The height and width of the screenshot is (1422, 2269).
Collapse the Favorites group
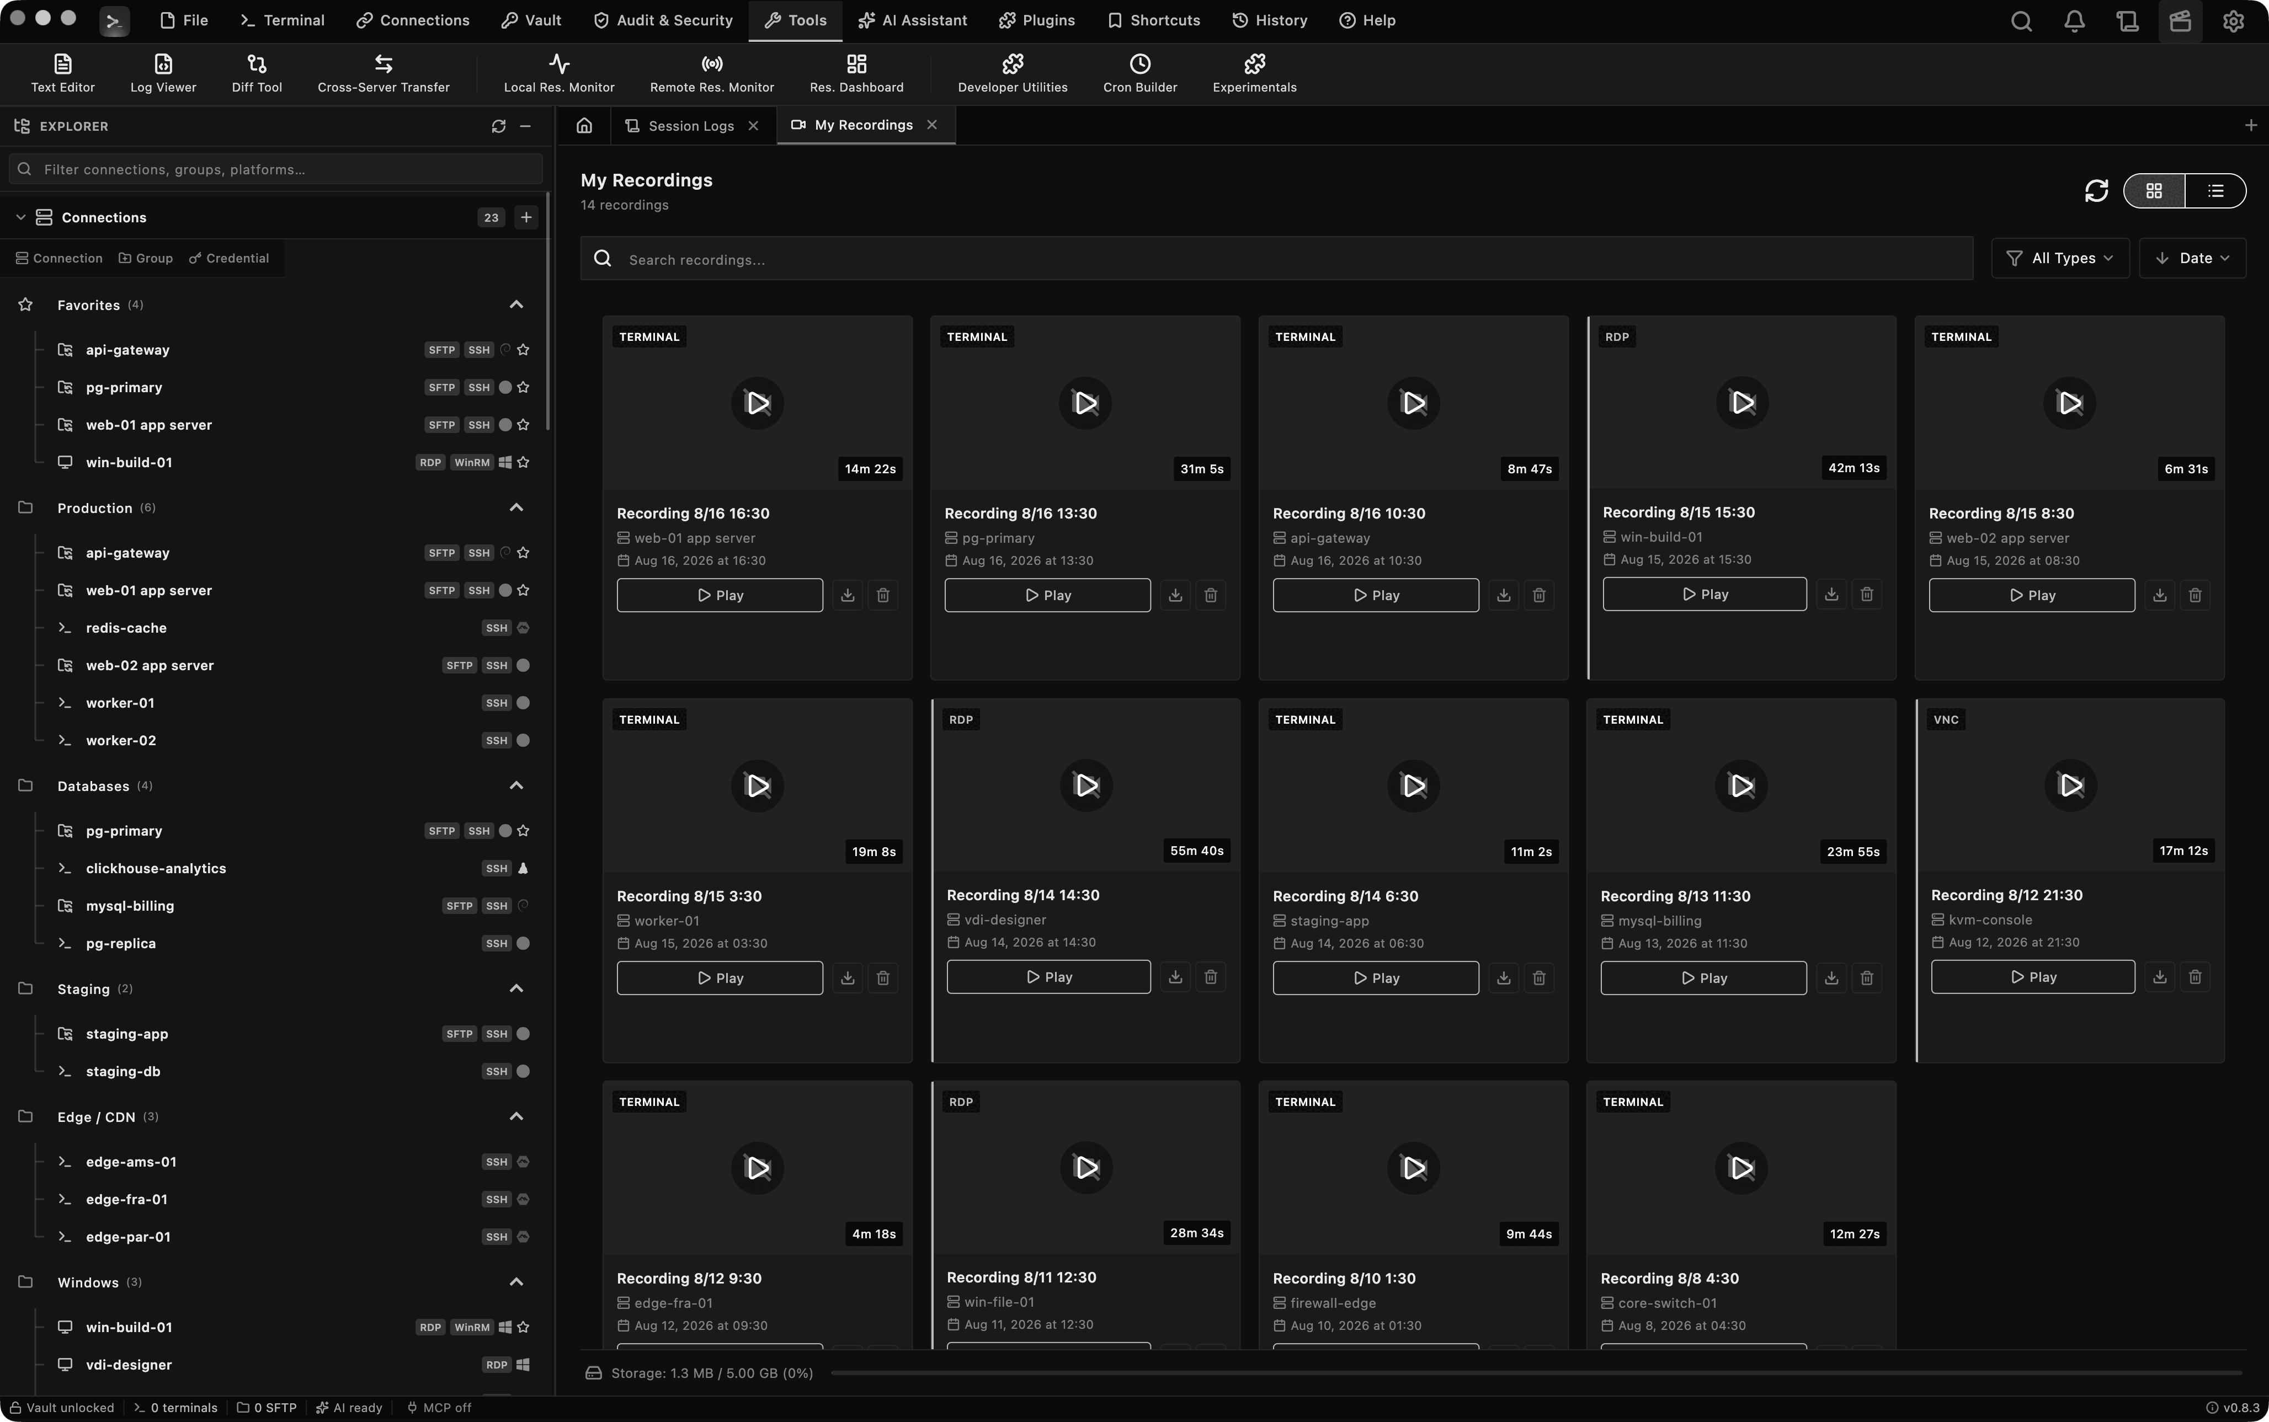[515, 304]
